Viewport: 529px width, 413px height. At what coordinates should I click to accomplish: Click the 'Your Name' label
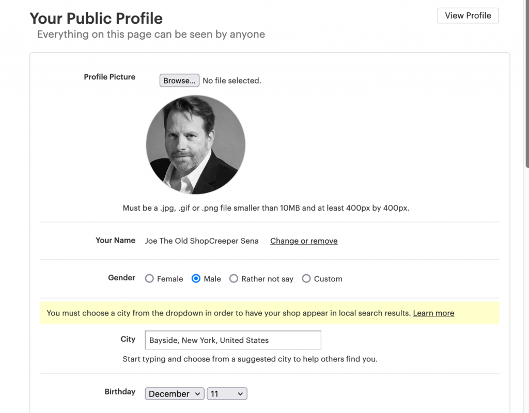click(x=115, y=240)
